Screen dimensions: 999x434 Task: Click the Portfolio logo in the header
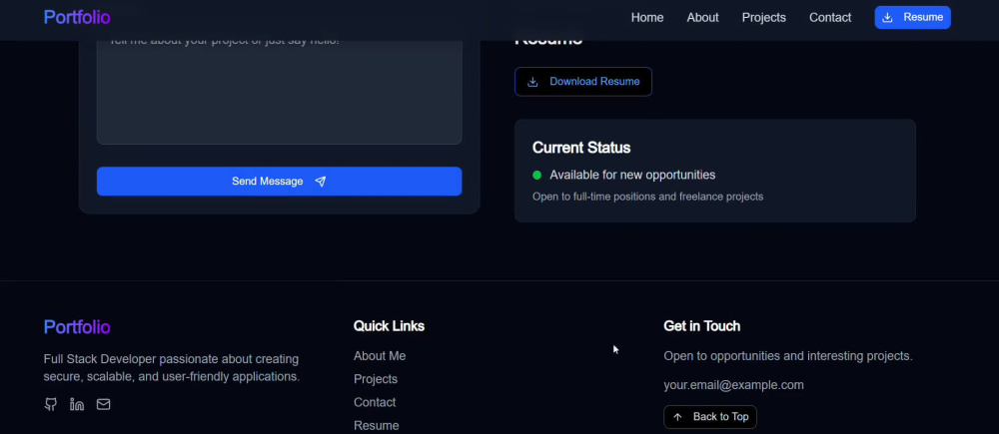77,17
